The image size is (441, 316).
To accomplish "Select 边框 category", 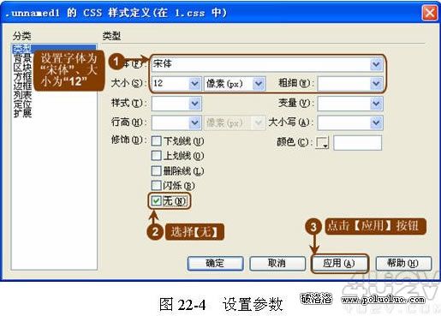I will click(22, 86).
